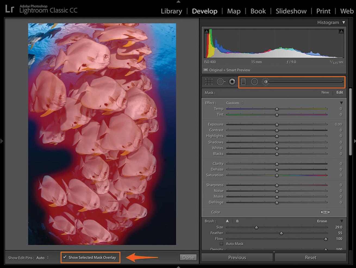Click the Exposure slider handle
The height and width of the screenshot is (268, 356).
(x=277, y=124)
